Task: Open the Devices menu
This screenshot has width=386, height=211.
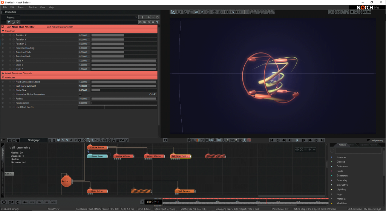Action: coord(33,7)
